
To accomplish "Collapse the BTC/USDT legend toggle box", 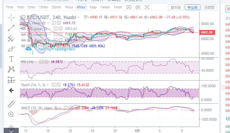I will 23,17.
